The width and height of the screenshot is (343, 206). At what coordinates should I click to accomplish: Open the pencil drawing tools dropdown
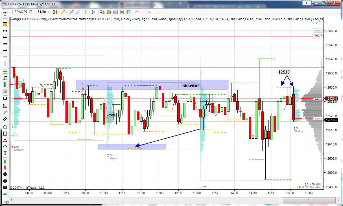pos(64,12)
